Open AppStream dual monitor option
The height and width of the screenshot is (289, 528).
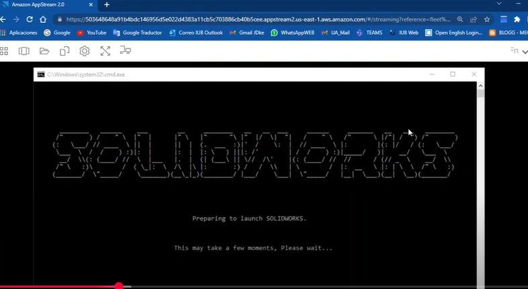tap(126, 50)
